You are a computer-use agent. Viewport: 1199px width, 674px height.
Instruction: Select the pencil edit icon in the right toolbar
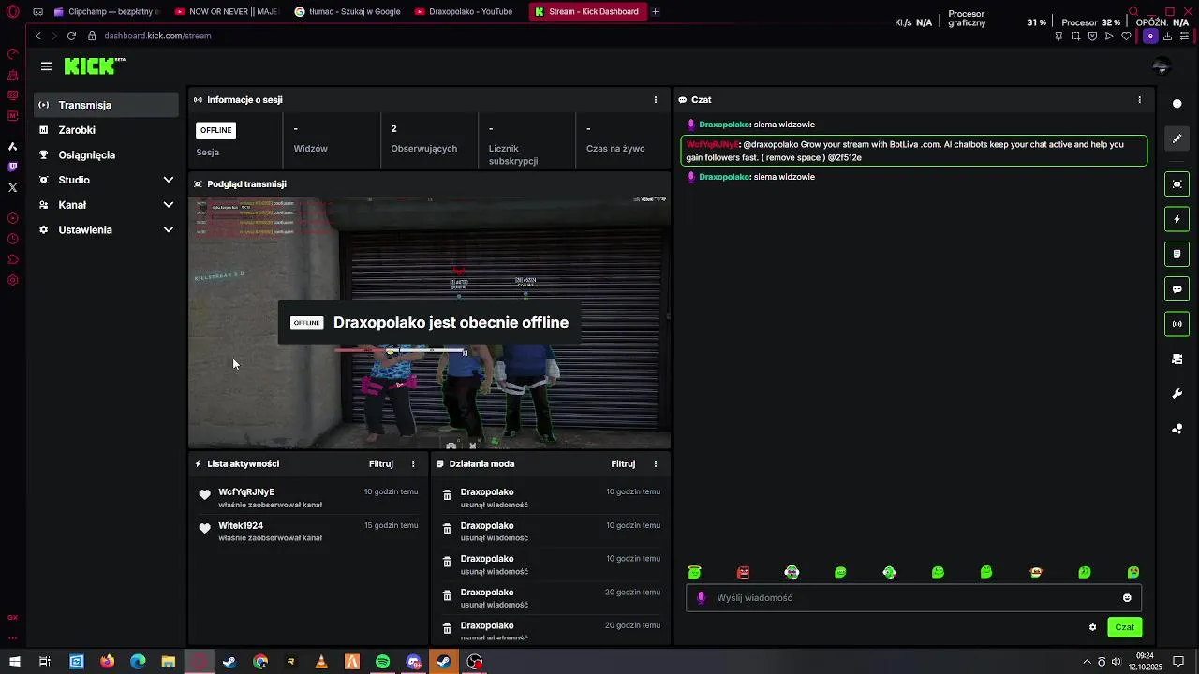point(1177,139)
